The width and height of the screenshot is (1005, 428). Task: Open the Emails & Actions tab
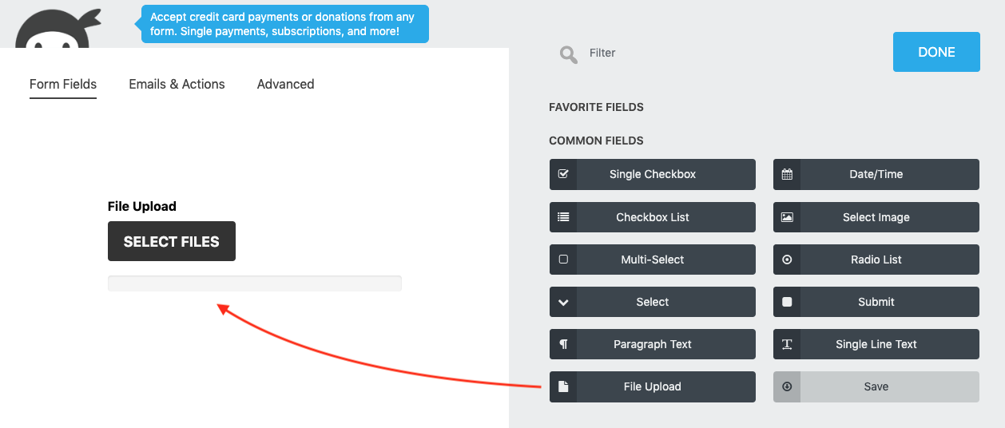click(177, 84)
